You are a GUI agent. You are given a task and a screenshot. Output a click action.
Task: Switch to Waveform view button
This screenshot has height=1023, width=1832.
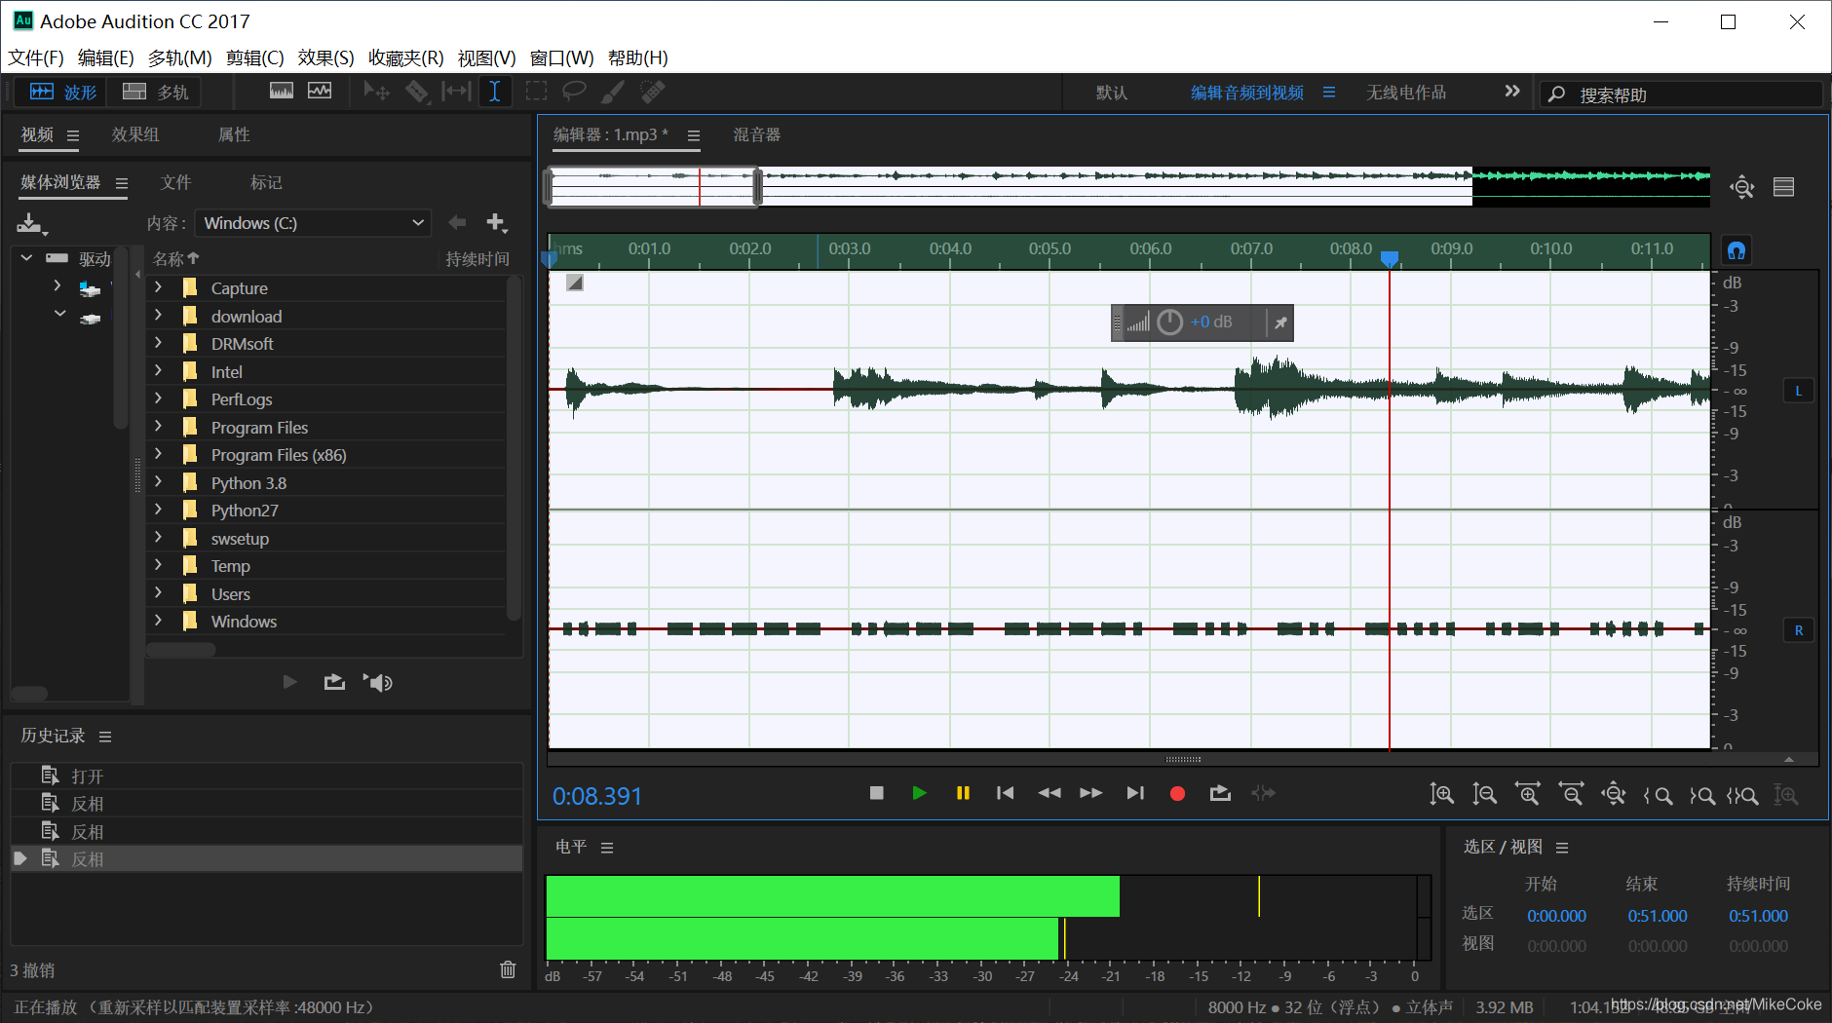click(62, 93)
